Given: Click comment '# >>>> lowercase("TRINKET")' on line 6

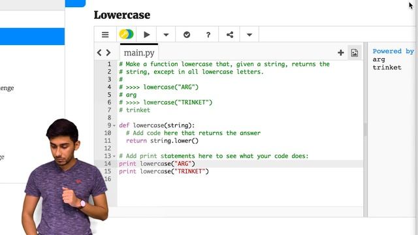Looking at the screenshot, I should [x=165, y=102].
